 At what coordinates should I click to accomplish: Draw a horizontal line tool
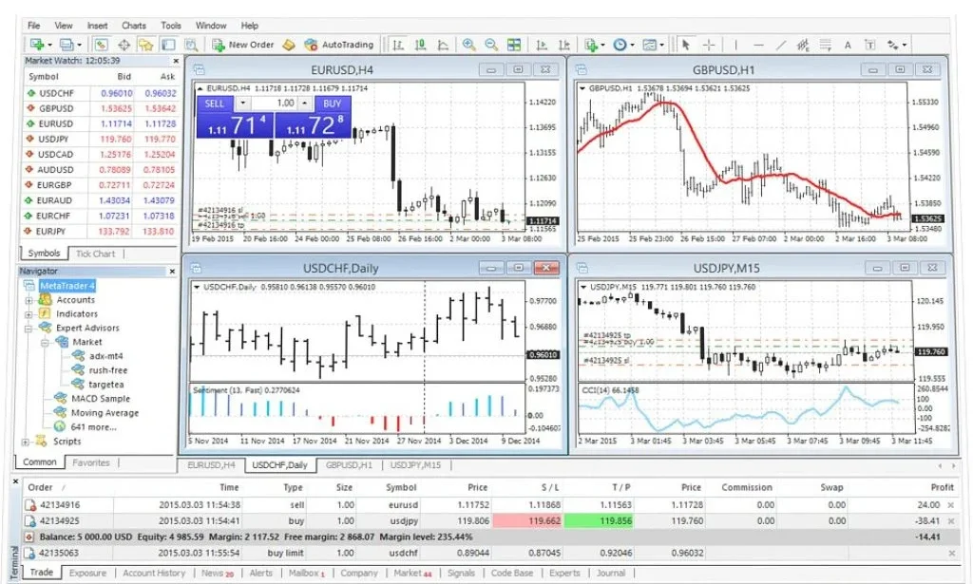758,45
